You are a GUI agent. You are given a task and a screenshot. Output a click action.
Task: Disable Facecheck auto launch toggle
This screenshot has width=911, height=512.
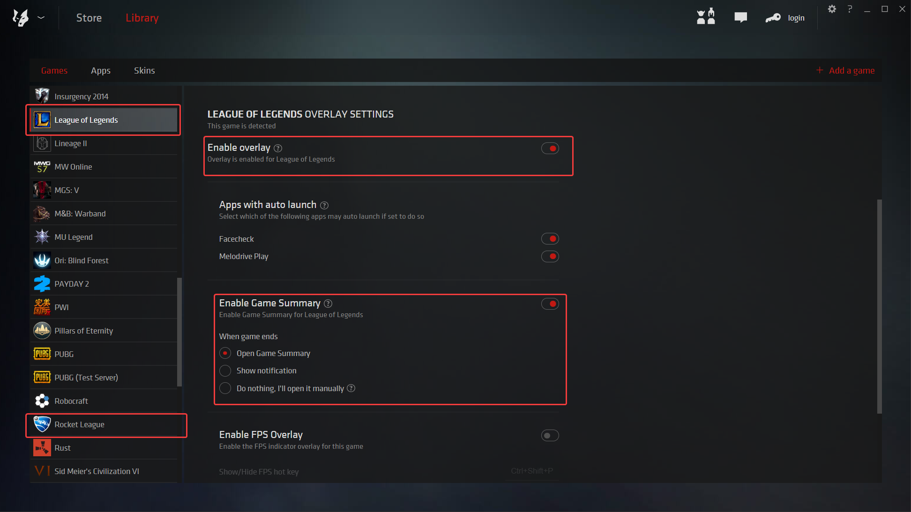pos(550,239)
